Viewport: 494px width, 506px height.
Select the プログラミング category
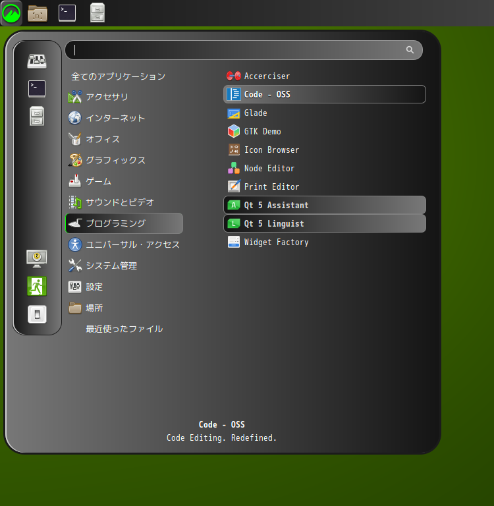pos(124,223)
